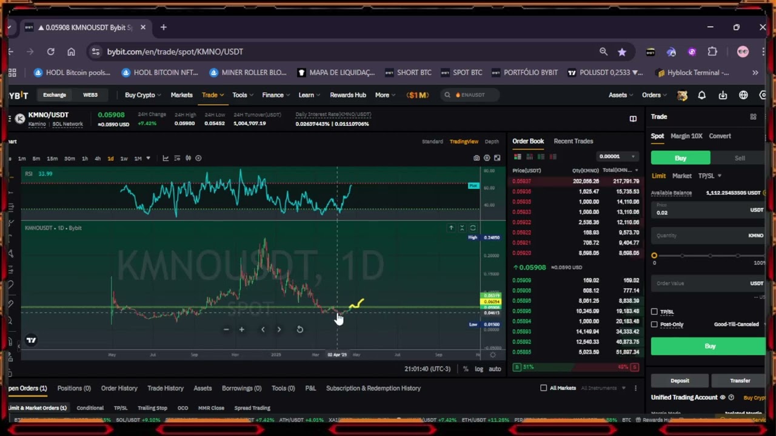Switch to the Sell side
This screenshot has width=776, height=436.
pos(740,158)
